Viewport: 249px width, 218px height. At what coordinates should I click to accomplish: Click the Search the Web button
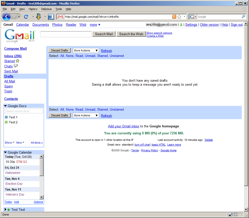click(x=131, y=34)
